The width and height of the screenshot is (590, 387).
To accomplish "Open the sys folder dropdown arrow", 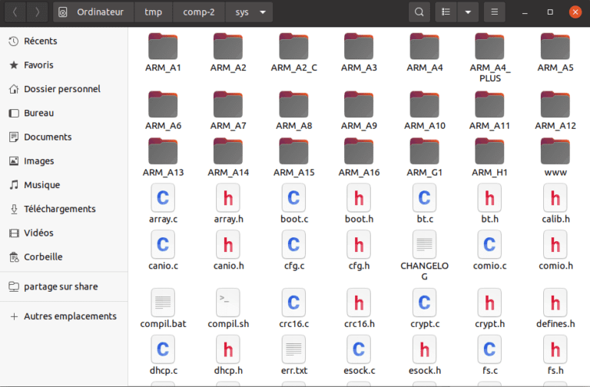I will [263, 12].
